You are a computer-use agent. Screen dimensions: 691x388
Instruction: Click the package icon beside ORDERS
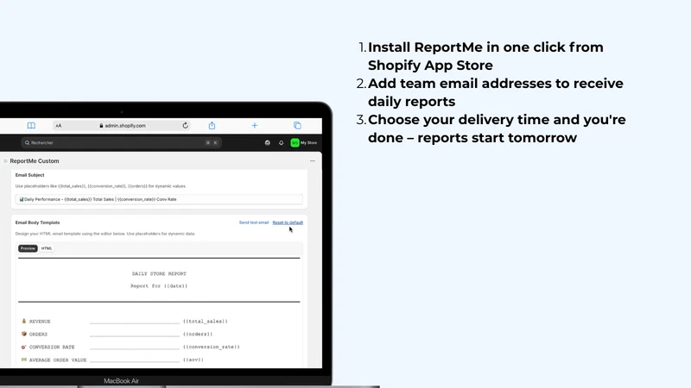click(24, 334)
